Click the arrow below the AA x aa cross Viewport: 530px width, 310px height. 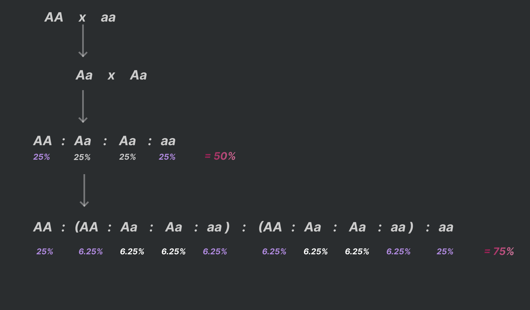[x=83, y=41]
